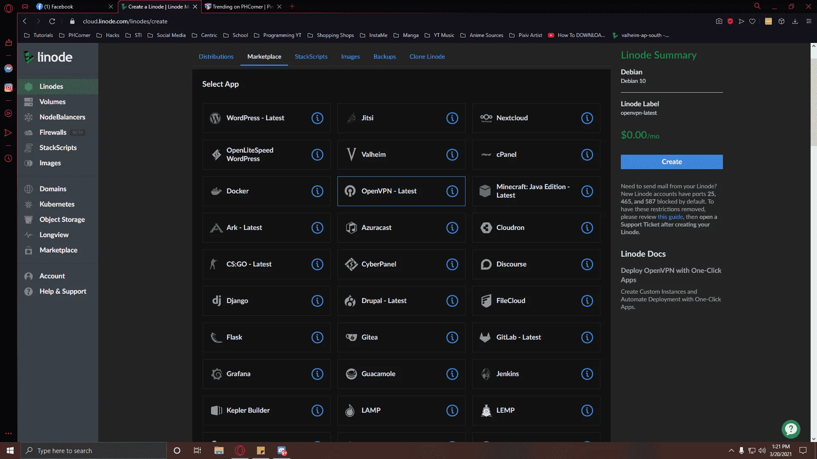Open NodeBalancers sidebar item
Image resolution: width=817 pixels, height=459 pixels.
coord(58,117)
